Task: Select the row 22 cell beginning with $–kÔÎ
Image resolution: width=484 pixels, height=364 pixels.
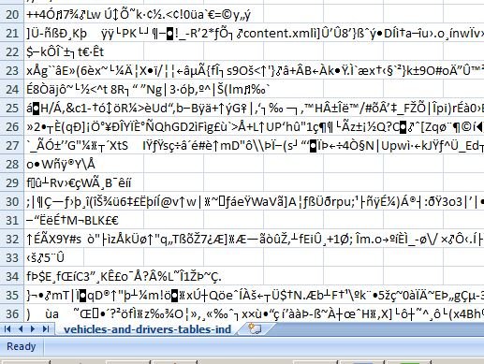Action: [x=84, y=51]
